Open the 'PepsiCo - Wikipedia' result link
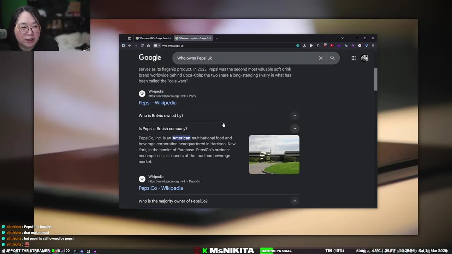Viewport: 452px width, 254px height. 161,188
